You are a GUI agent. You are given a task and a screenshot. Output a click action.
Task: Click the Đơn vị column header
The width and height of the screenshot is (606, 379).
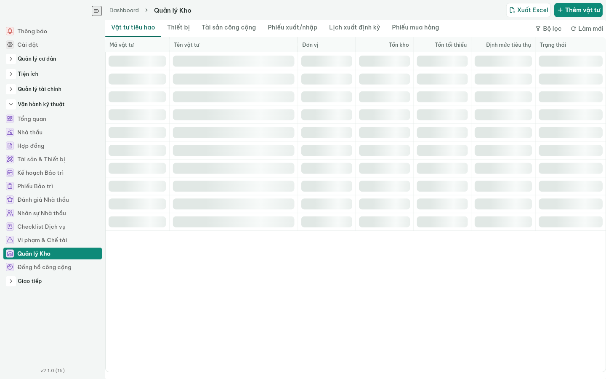(x=327, y=45)
